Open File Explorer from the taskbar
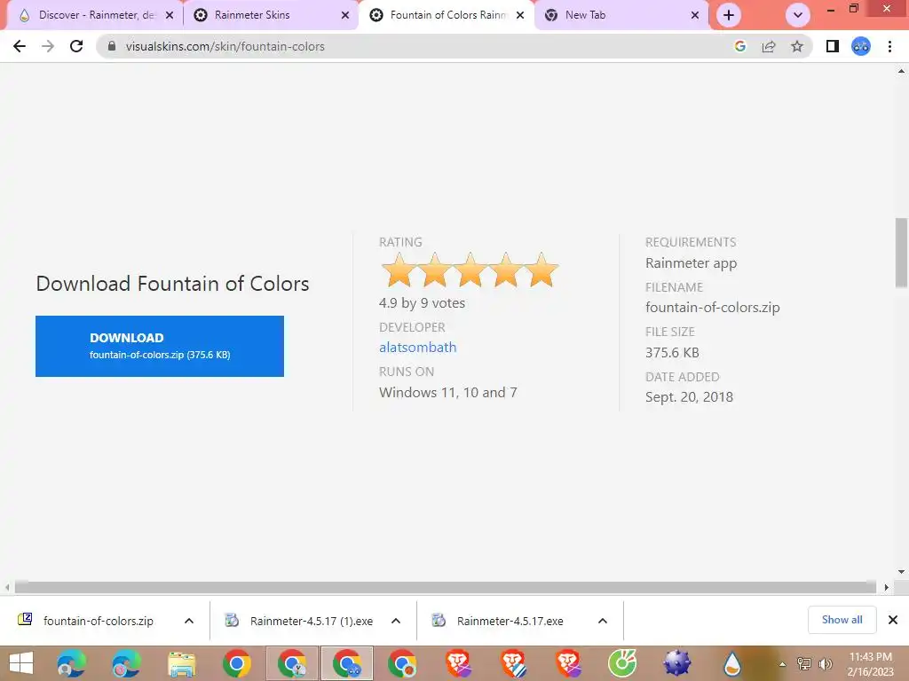Screen dimensions: 909x681 click(x=181, y=663)
